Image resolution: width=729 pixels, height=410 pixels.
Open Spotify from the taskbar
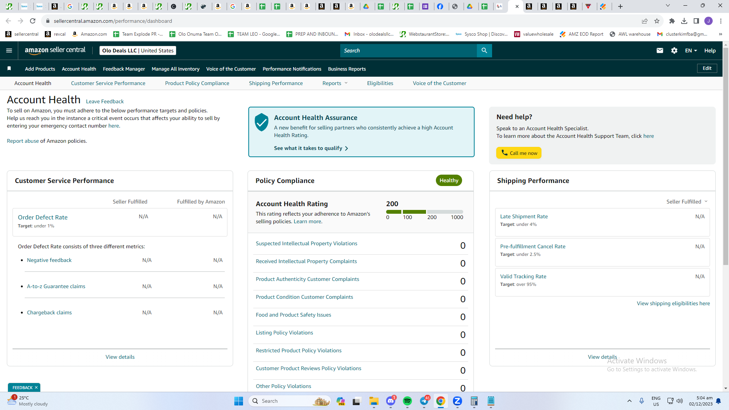coord(407,401)
